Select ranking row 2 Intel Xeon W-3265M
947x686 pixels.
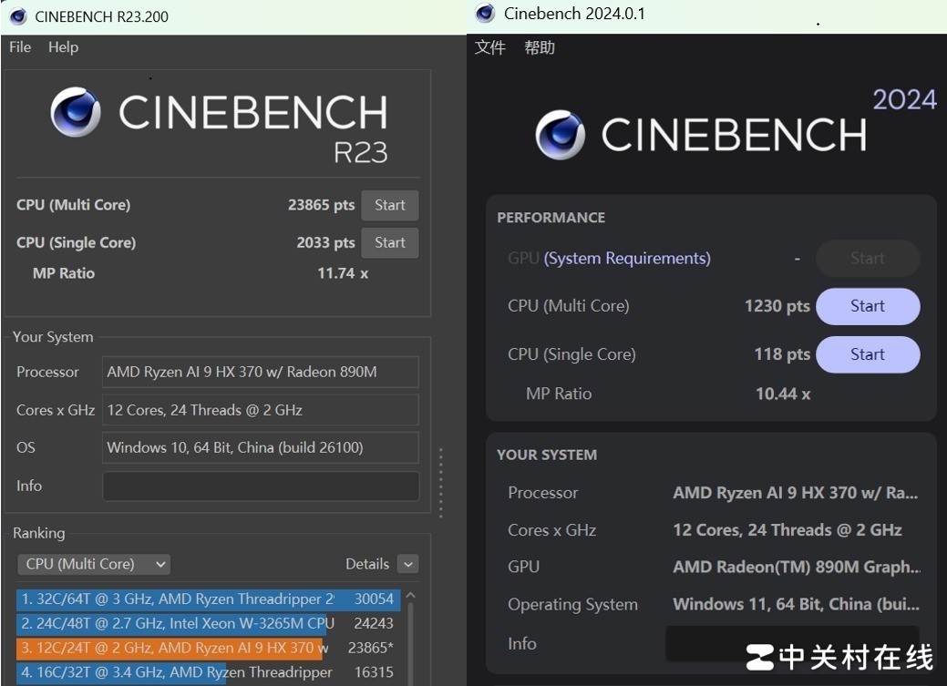[209, 623]
